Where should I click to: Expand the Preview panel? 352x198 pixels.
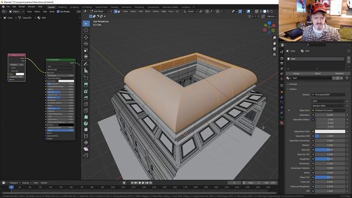click(293, 84)
